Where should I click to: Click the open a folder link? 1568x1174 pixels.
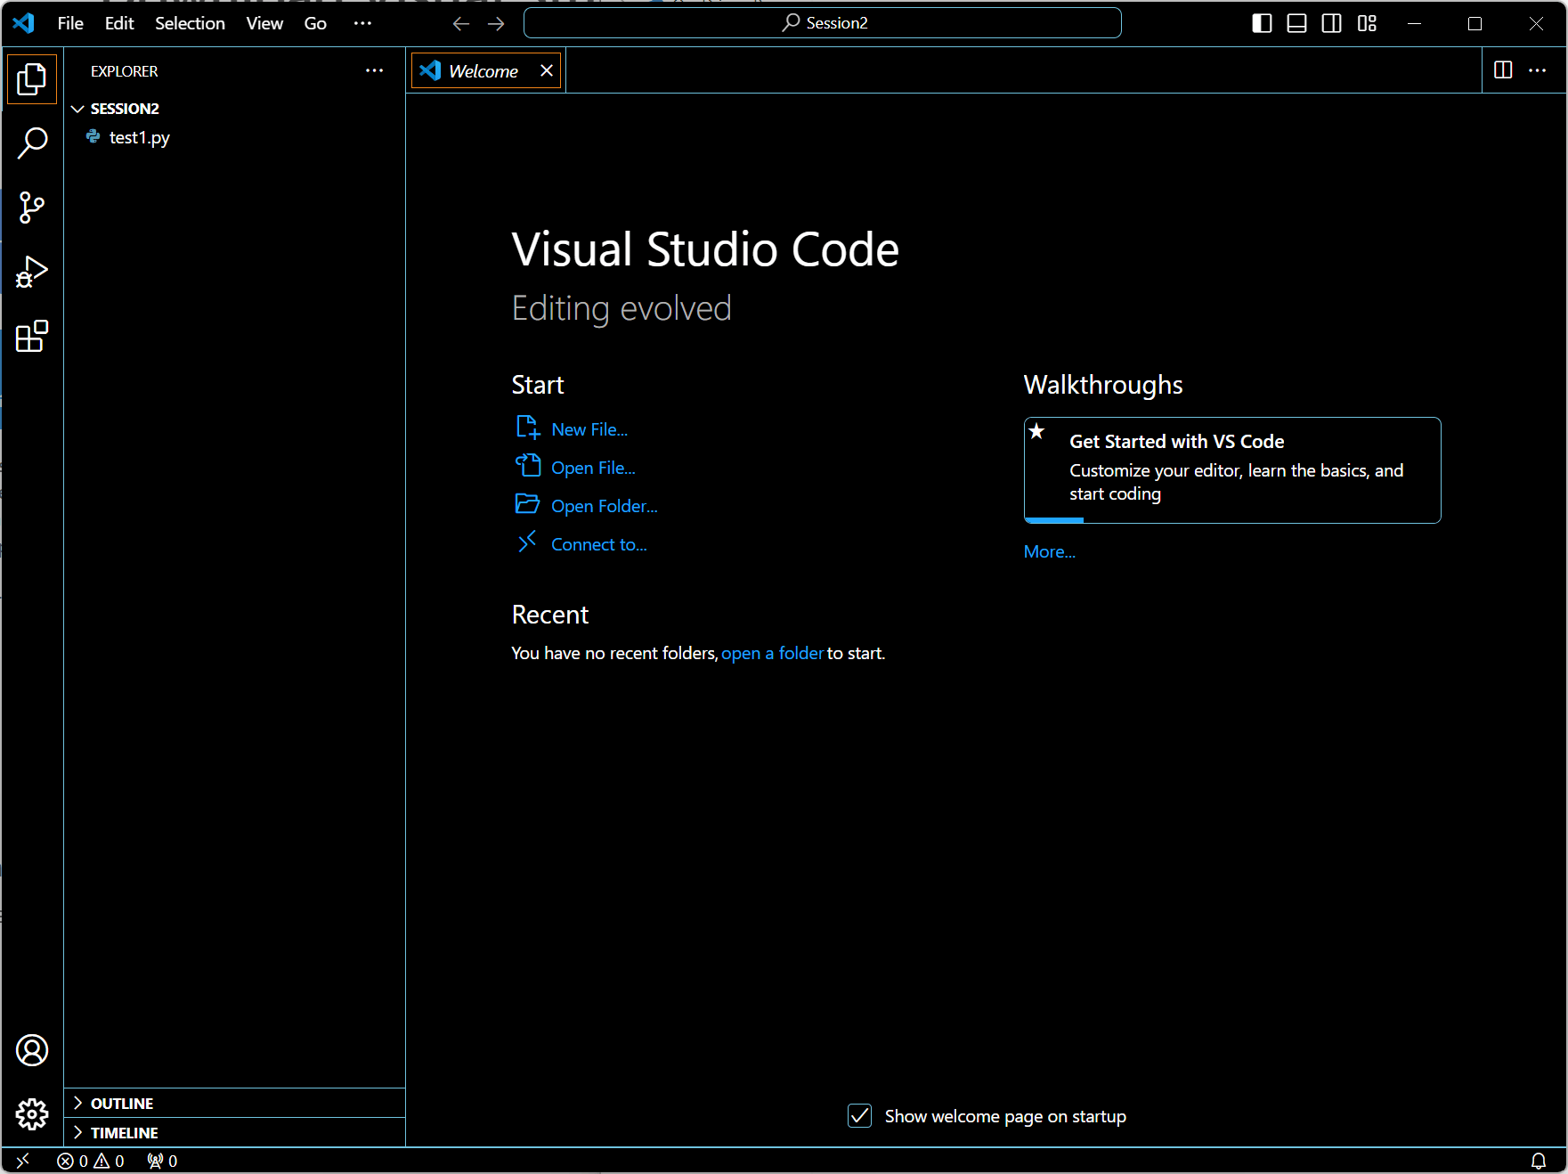pyautogui.click(x=772, y=653)
